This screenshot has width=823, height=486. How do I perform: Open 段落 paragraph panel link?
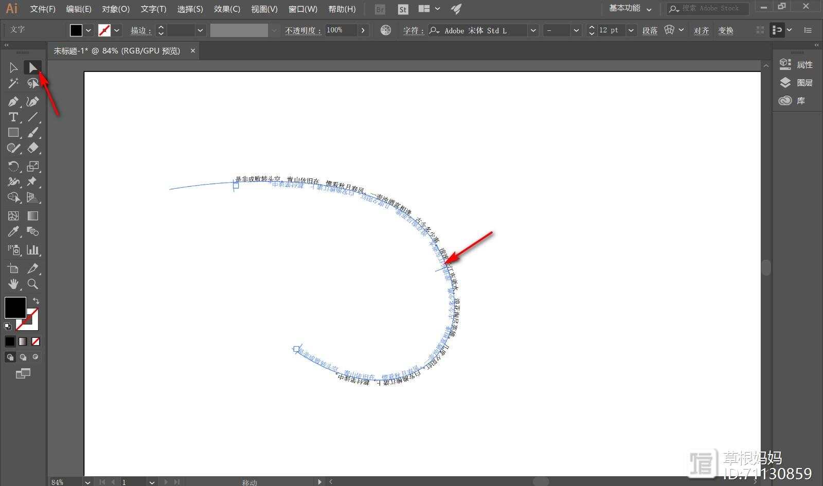(x=650, y=31)
